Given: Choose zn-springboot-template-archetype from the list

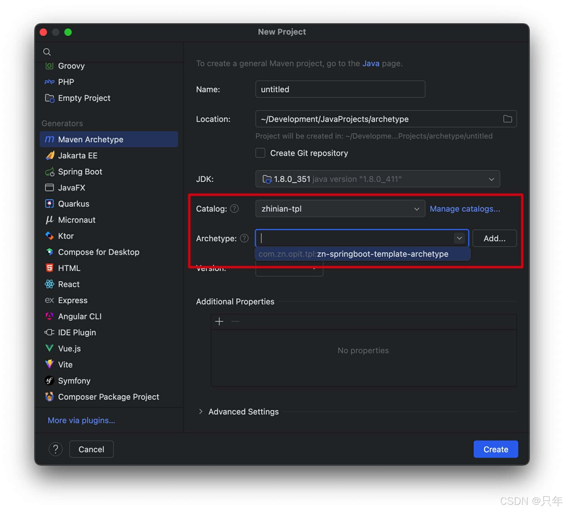Looking at the screenshot, I should 362,254.
